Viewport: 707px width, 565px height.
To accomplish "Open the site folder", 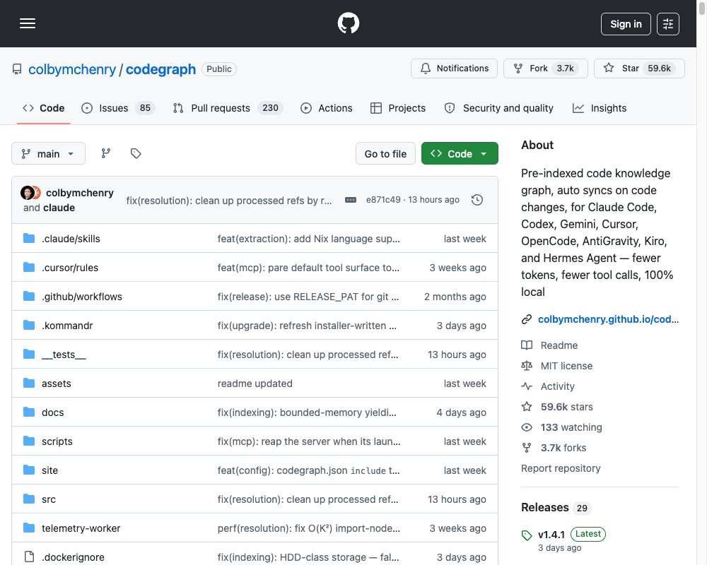I will click(49, 470).
